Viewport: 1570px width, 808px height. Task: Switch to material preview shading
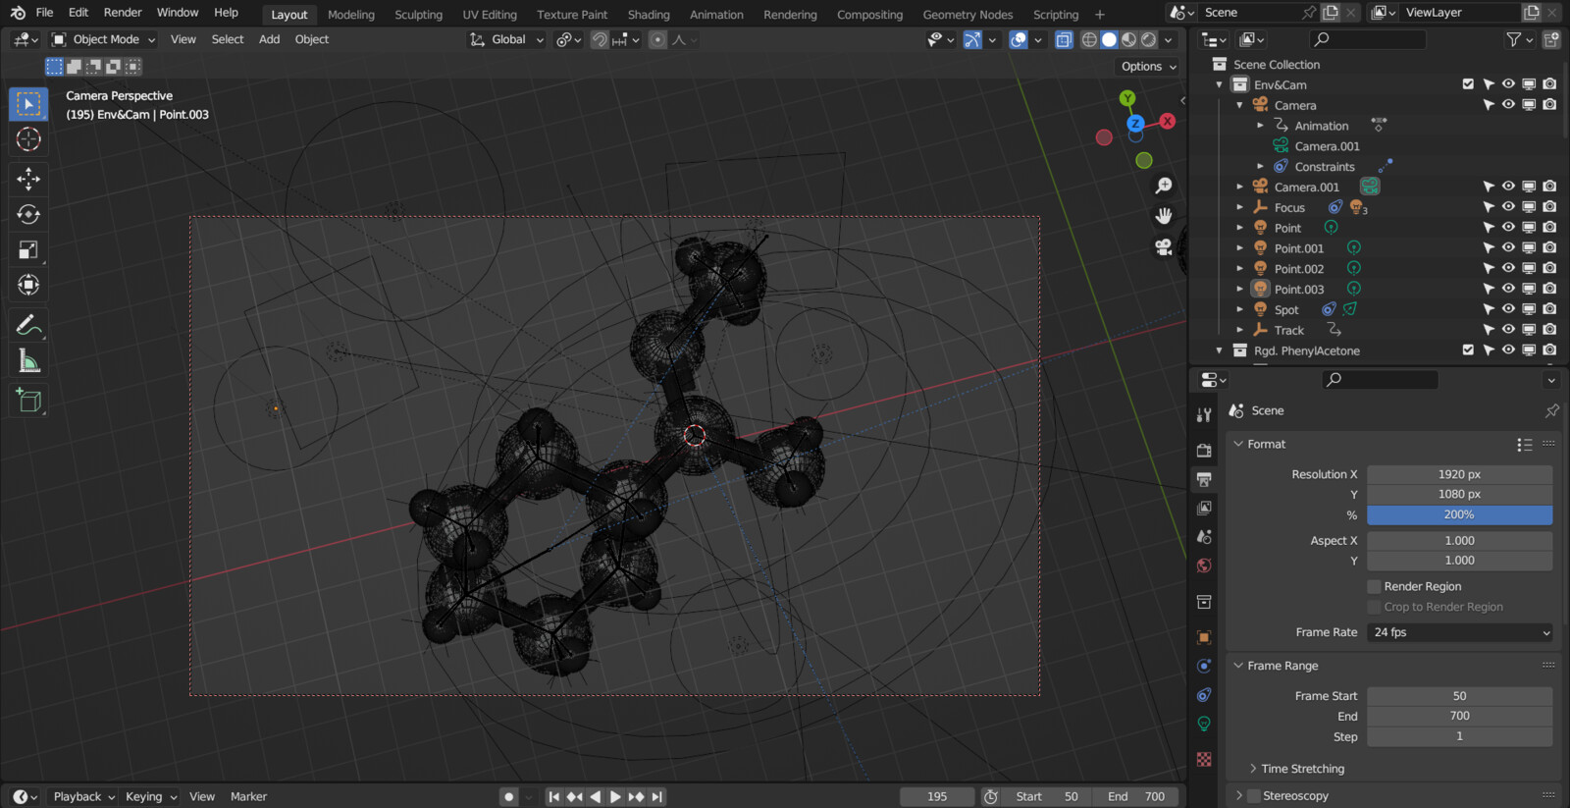(1129, 39)
